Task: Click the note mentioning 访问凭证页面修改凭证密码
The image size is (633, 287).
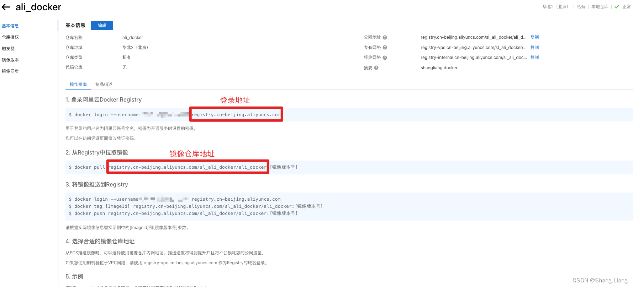Action: point(102,139)
